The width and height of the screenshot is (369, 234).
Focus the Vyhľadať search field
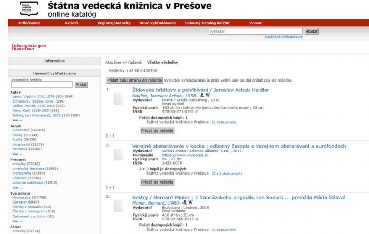[255, 32]
